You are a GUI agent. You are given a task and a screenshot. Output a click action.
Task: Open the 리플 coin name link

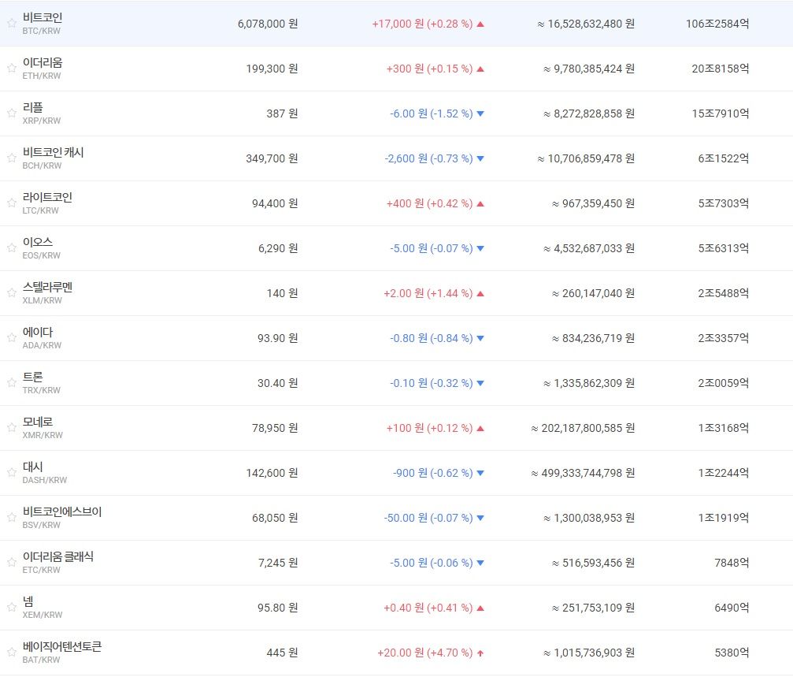[33, 107]
